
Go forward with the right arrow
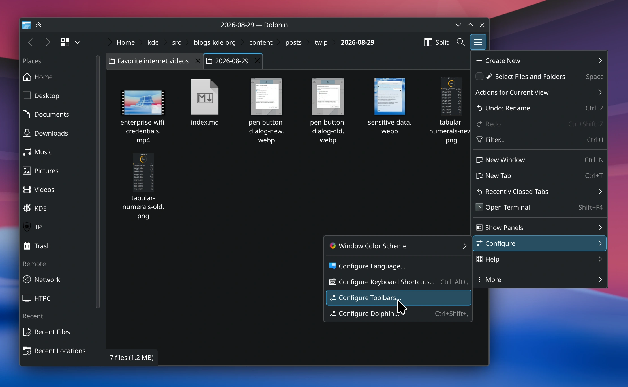coord(48,42)
